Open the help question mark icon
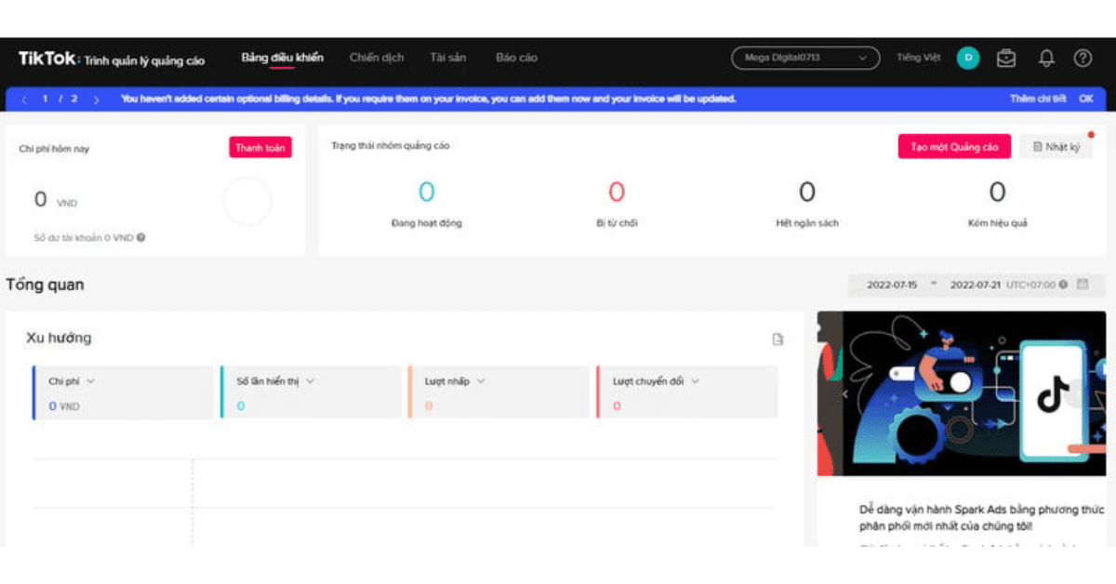This screenshot has height=584, width=1116. pos(1083,59)
